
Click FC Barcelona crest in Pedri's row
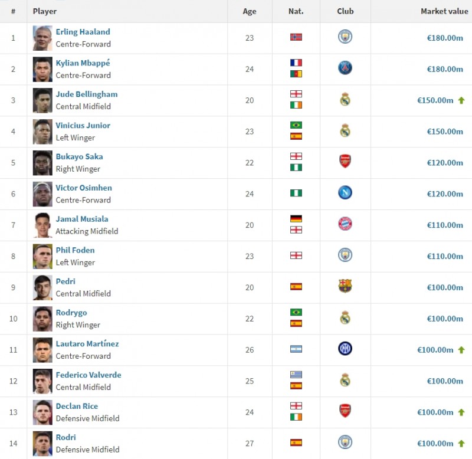click(x=345, y=287)
